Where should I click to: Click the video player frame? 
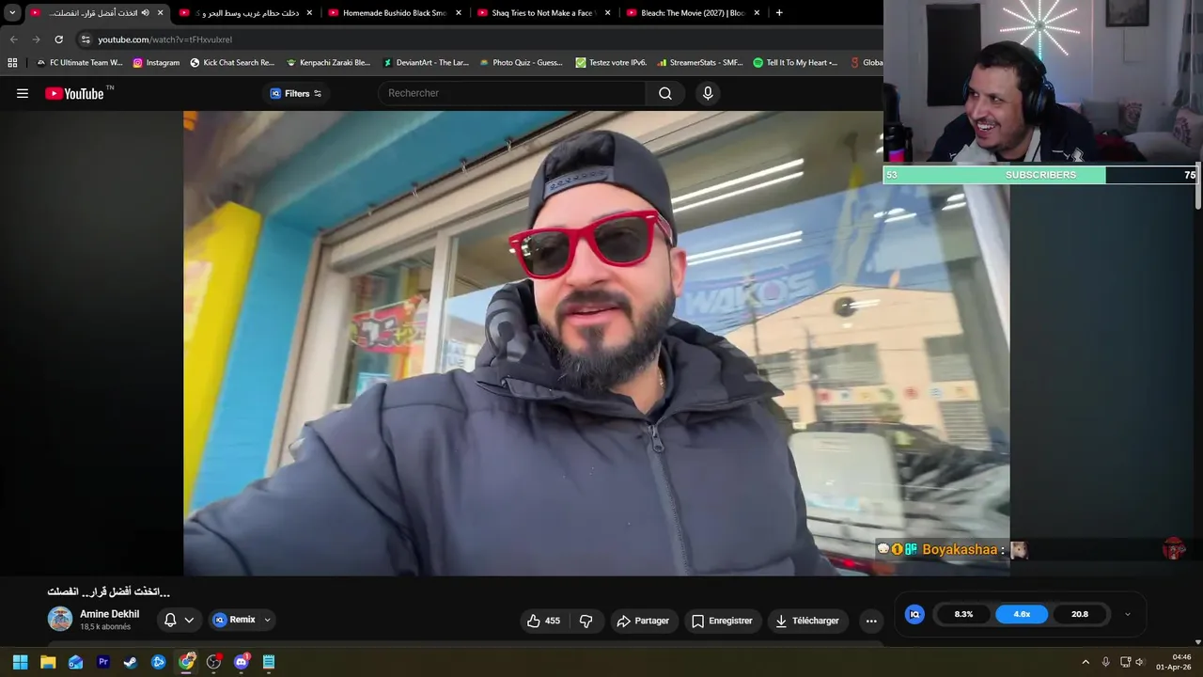click(597, 343)
